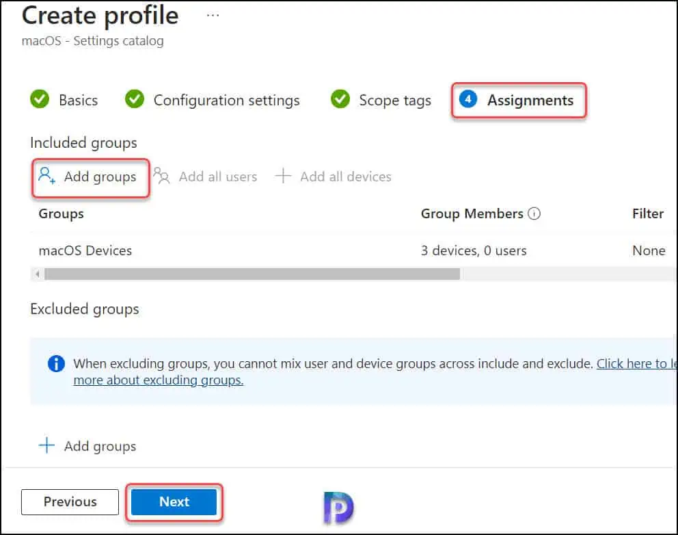Click the Included groups heading

click(x=83, y=143)
